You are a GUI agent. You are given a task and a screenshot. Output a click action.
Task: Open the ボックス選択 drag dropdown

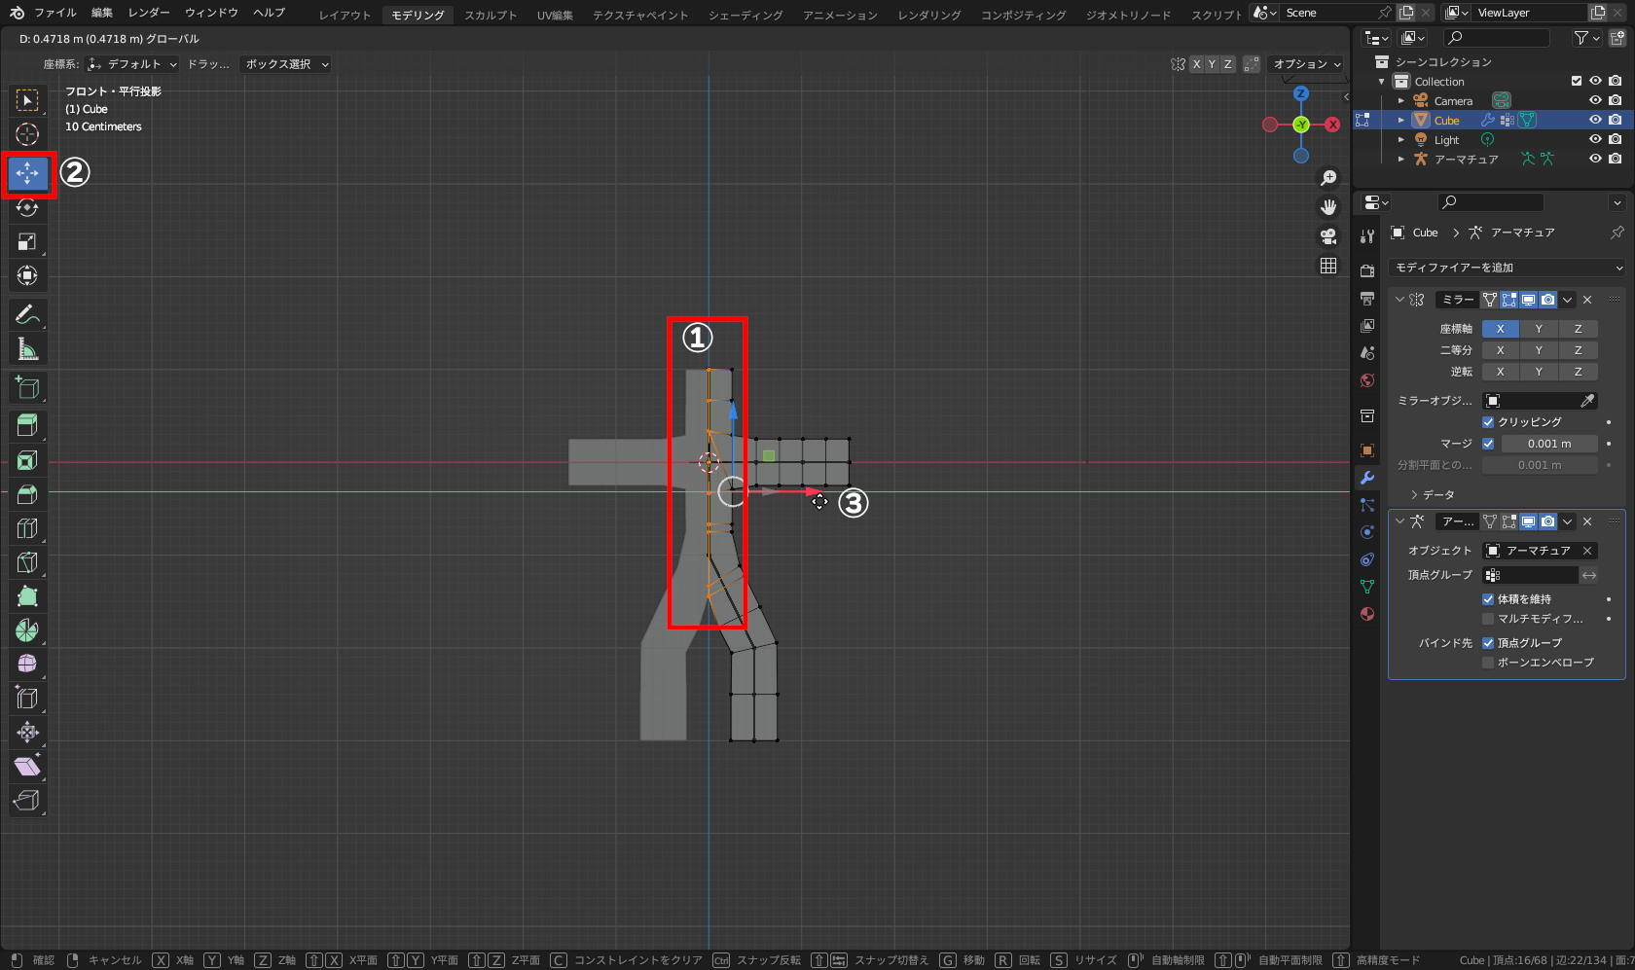click(x=287, y=64)
